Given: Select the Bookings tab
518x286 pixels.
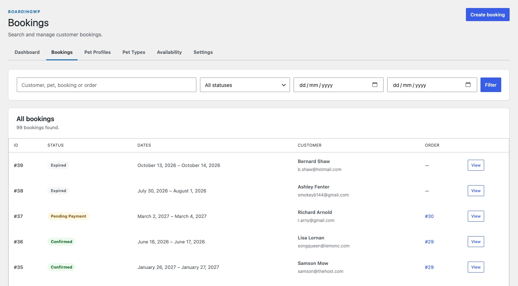Looking at the screenshot, I should pos(62,52).
